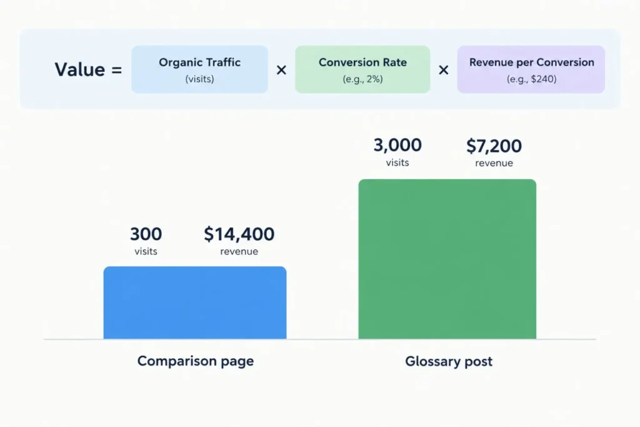
Task: Click the "$14,400" revenue value
Action: click(239, 234)
